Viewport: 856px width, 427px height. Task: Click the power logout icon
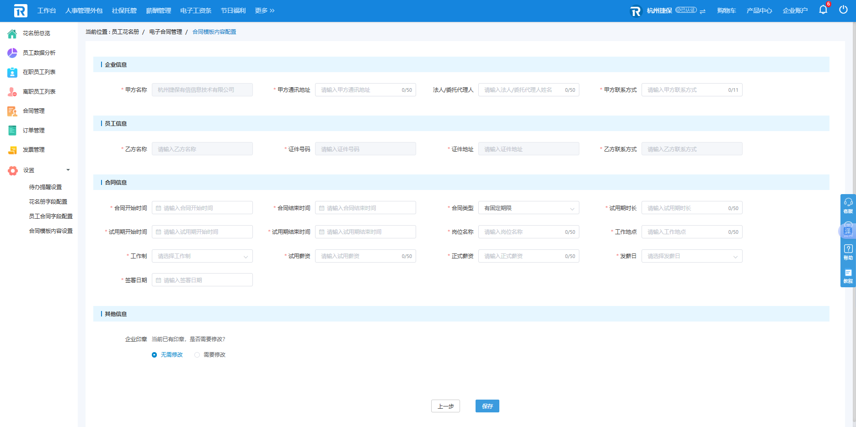pyautogui.click(x=843, y=10)
